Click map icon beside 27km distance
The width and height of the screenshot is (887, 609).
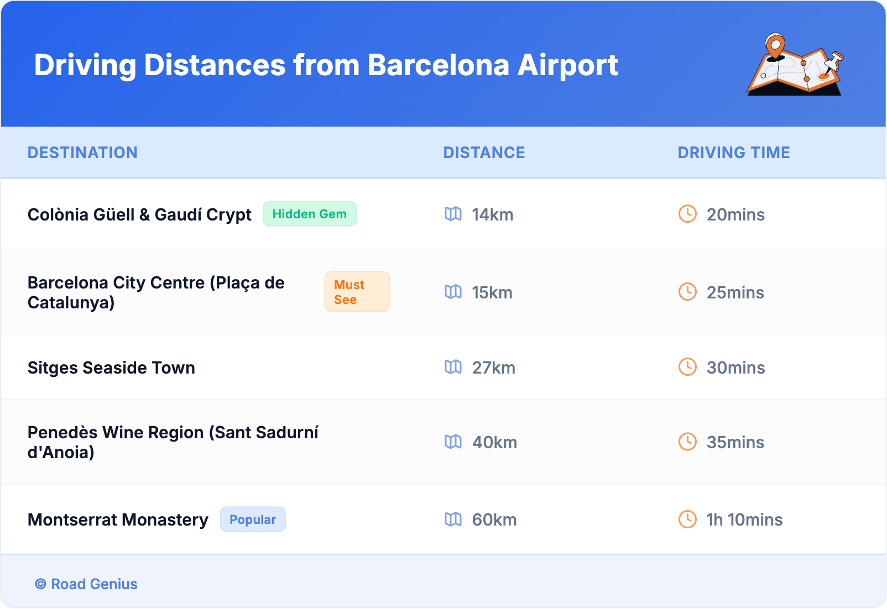(453, 367)
